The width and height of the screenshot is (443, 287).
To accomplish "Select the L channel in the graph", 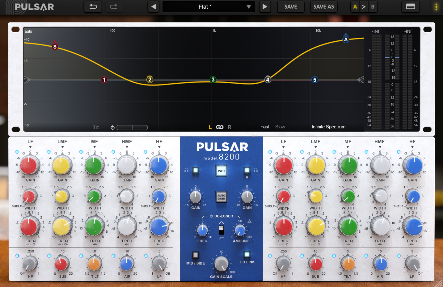I will (210, 127).
